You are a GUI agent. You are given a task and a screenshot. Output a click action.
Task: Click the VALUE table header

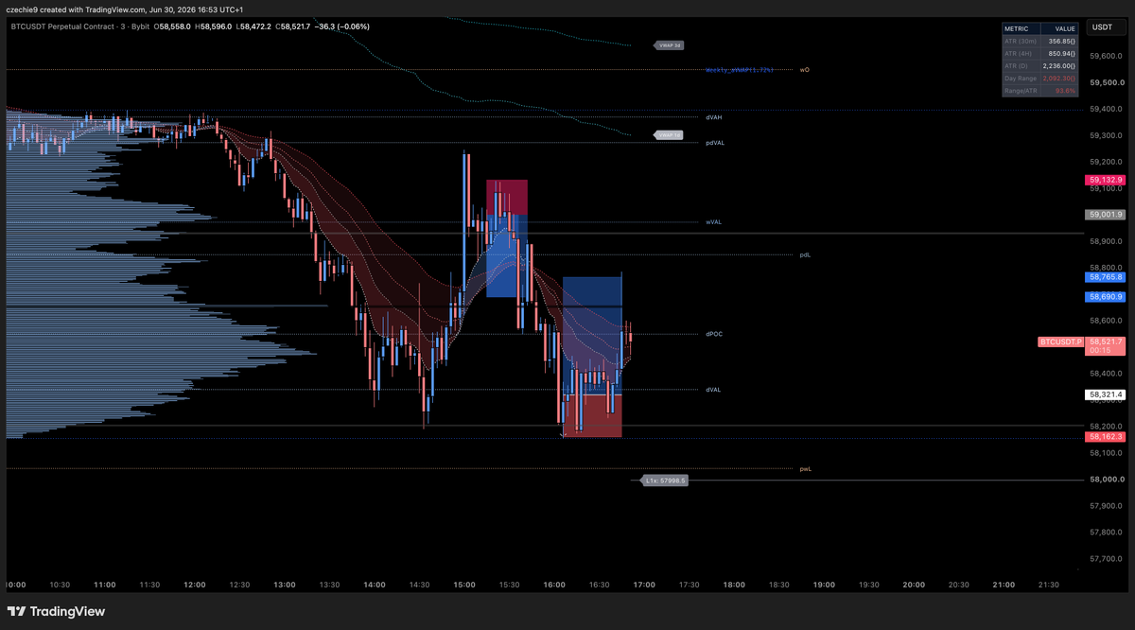tap(1063, 28)
